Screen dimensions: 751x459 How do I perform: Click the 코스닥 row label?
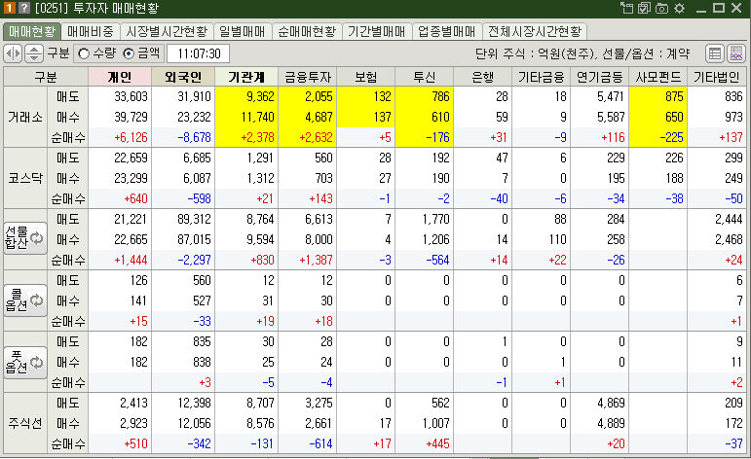point(25,178)
